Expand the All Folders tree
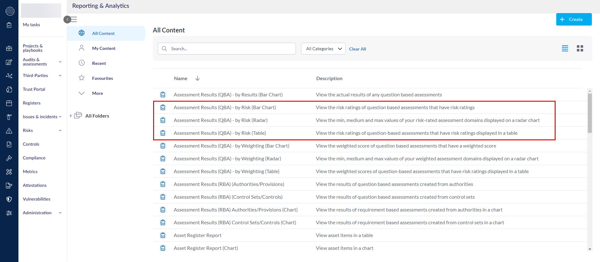The height and width of the screenshot is (262, 600). (71, 116)
